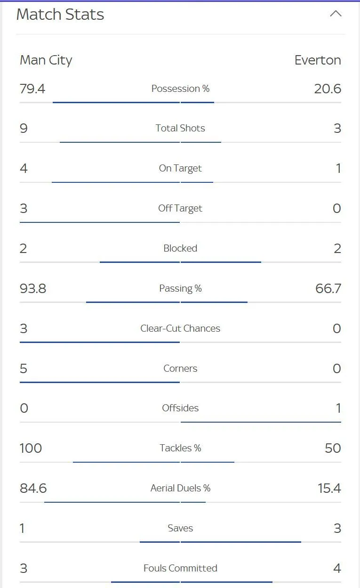
Task: Click the Possession % stat label
Action: click(180, 89)
